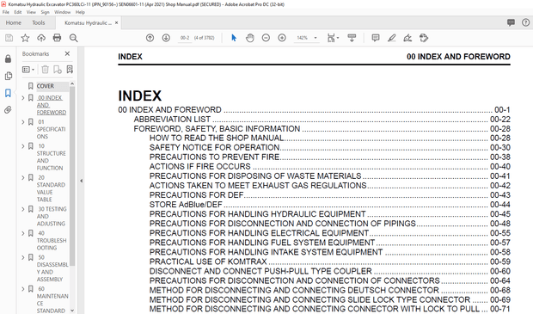Expand the 10 STRUCTURE AND FUNCTION bookmark
This screenshot has height=314, width=533.
(23, 146)
